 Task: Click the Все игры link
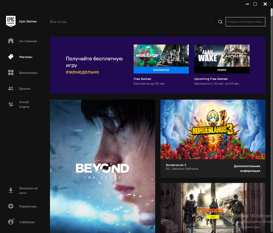pos(58,22)
